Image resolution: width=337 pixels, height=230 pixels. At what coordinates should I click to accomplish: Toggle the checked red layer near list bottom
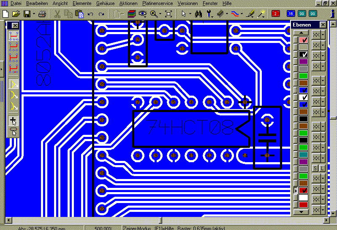coord(303,190)
